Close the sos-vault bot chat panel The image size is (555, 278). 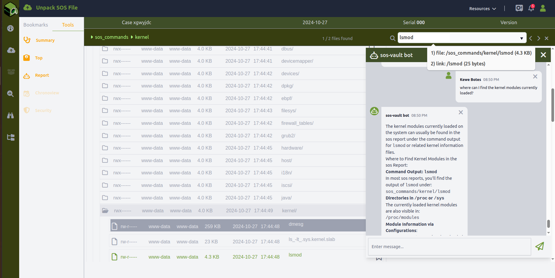point(543,55)
